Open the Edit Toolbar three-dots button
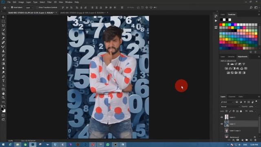This screenshot has width=261, height=147. (3, 102)
